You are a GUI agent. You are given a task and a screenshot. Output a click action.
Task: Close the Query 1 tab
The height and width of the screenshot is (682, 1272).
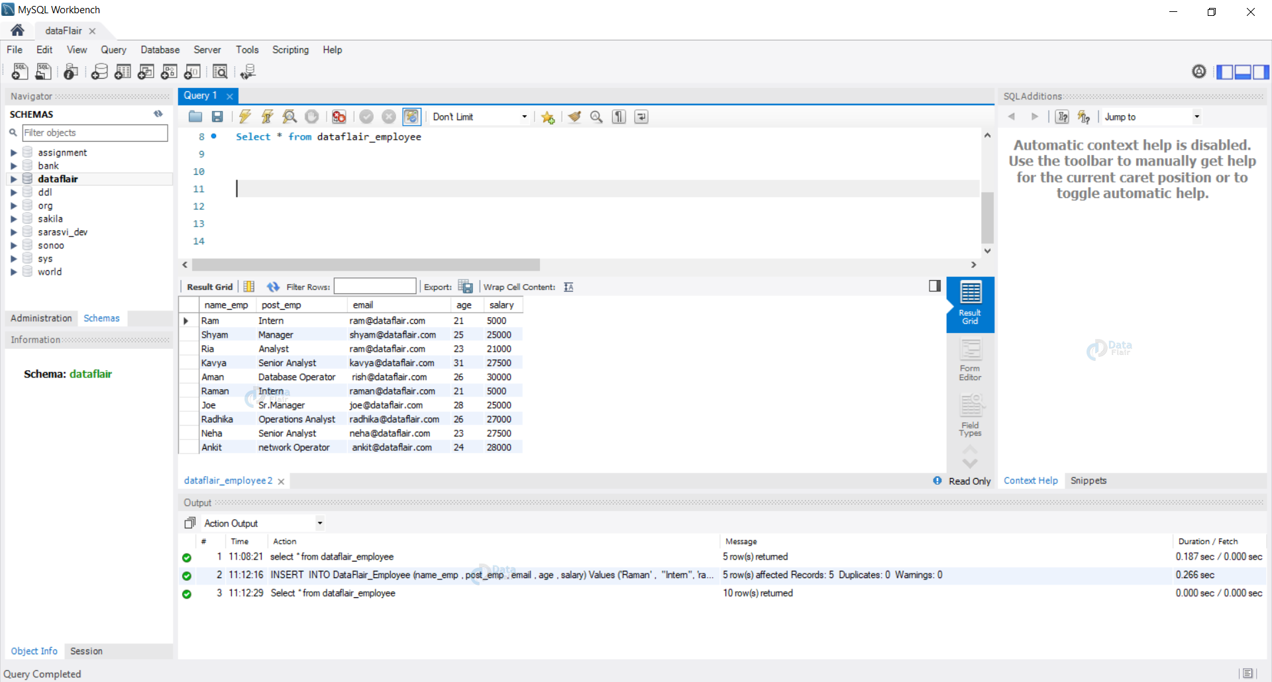click(x=230, y=96)
